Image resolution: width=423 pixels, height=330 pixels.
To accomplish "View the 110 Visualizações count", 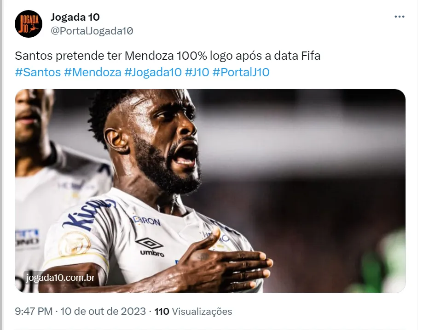I will click(193, 312).
